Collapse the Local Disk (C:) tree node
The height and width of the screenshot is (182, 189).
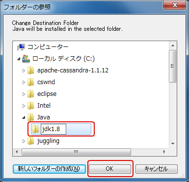(19, 59)
